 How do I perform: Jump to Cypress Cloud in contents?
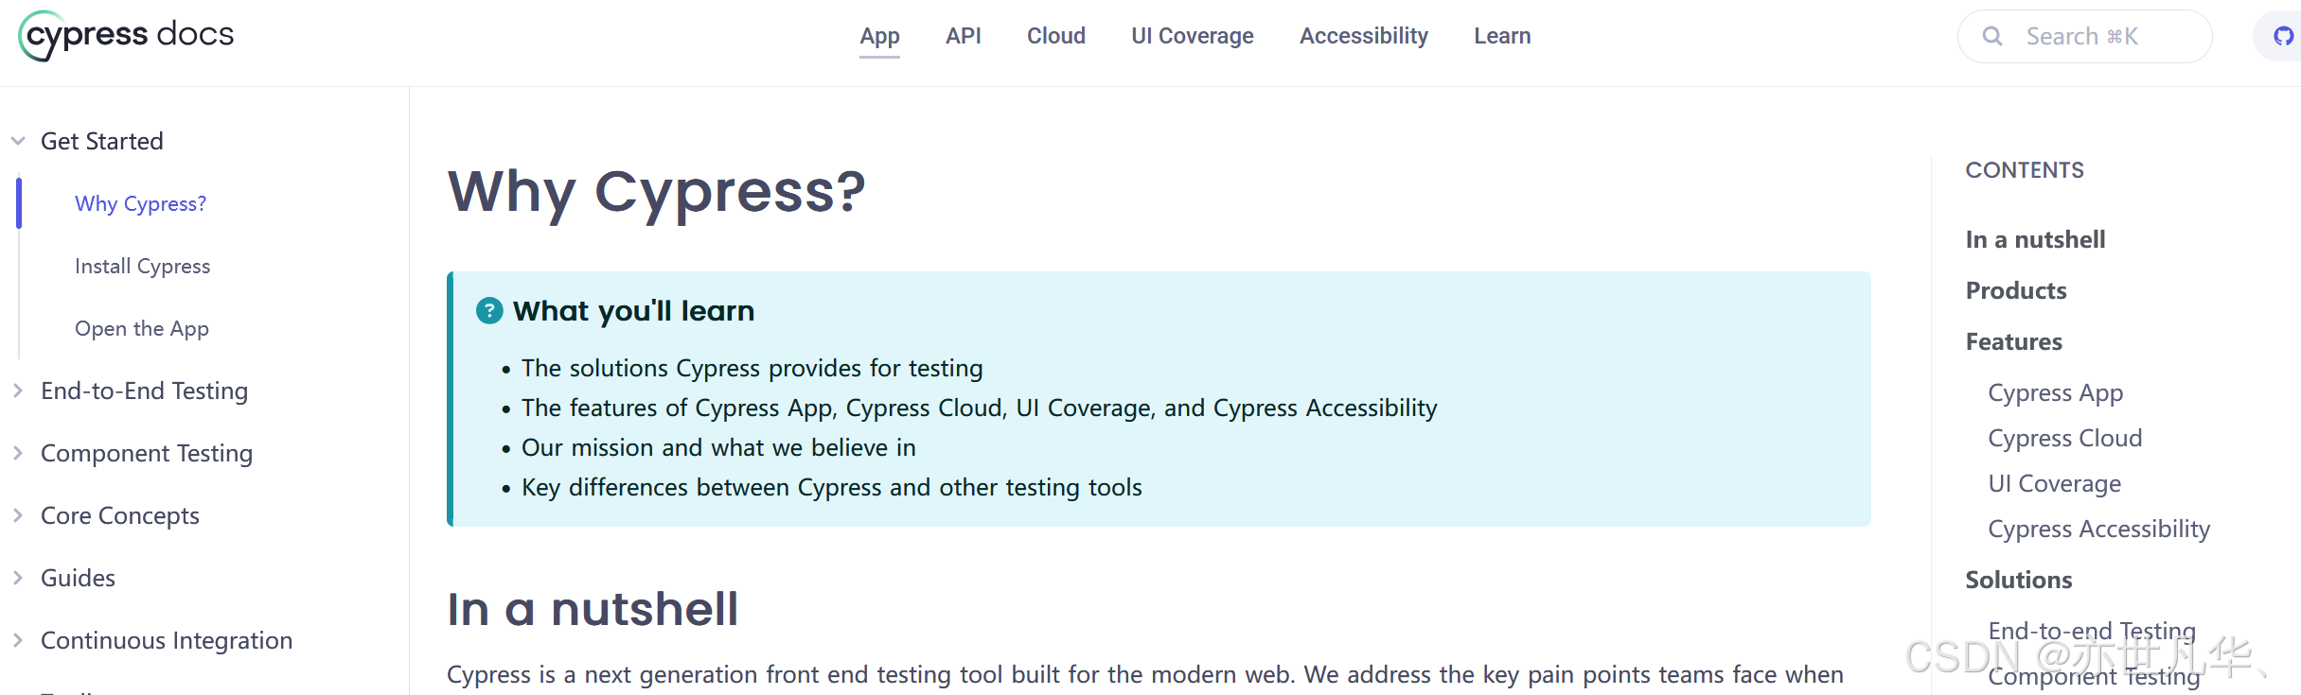click(x=2064, y=438)
